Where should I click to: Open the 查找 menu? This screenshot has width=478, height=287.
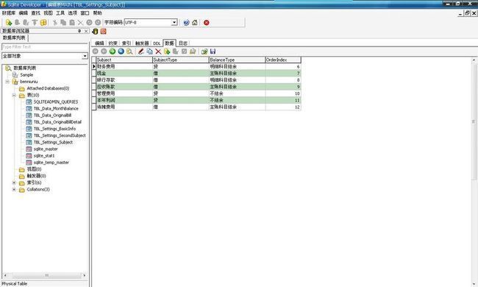pos(36,13)
